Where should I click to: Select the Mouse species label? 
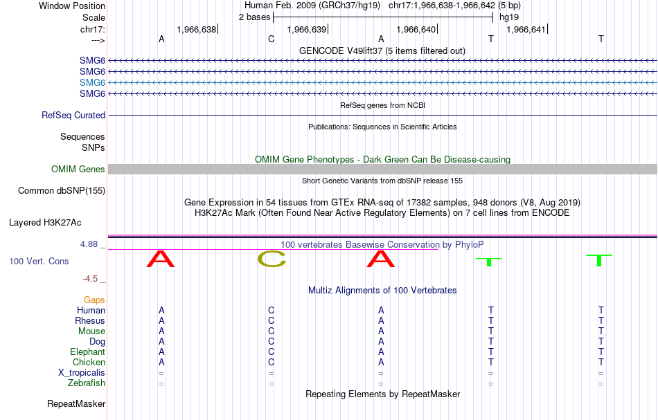tap(91, 331)
